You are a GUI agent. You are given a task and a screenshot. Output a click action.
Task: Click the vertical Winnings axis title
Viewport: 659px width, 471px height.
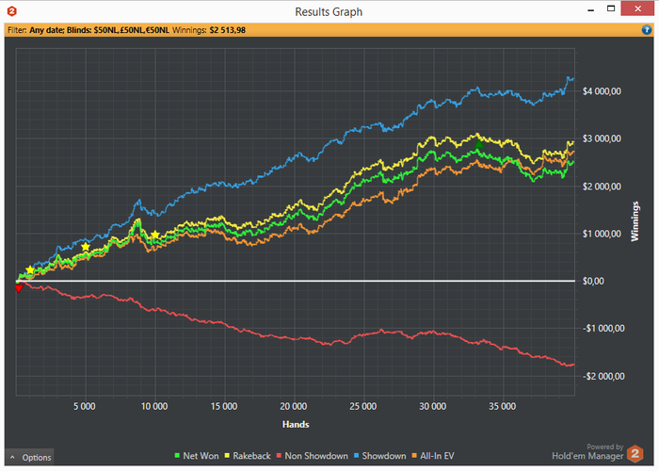[635, 221]
